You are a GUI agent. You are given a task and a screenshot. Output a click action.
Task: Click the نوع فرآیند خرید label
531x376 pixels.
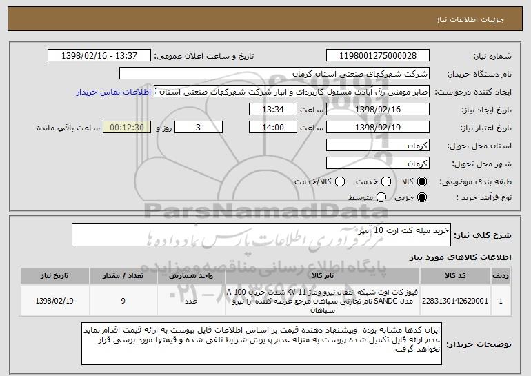tap(484, 197)
